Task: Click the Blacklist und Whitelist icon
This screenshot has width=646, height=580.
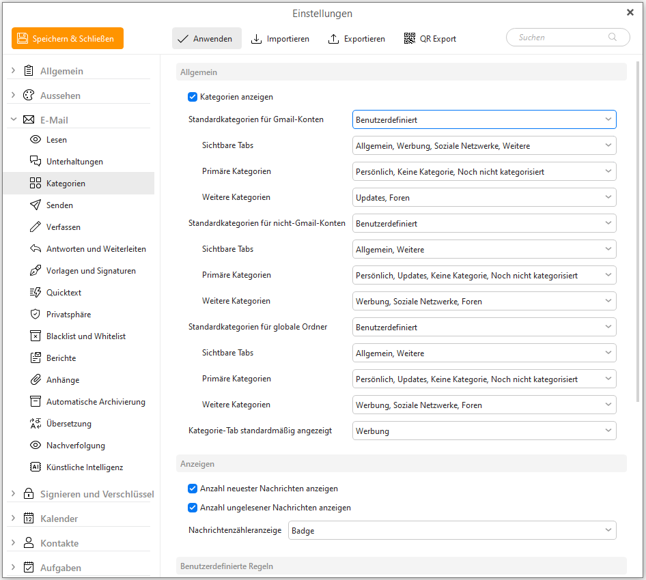Action: point(36,336)
